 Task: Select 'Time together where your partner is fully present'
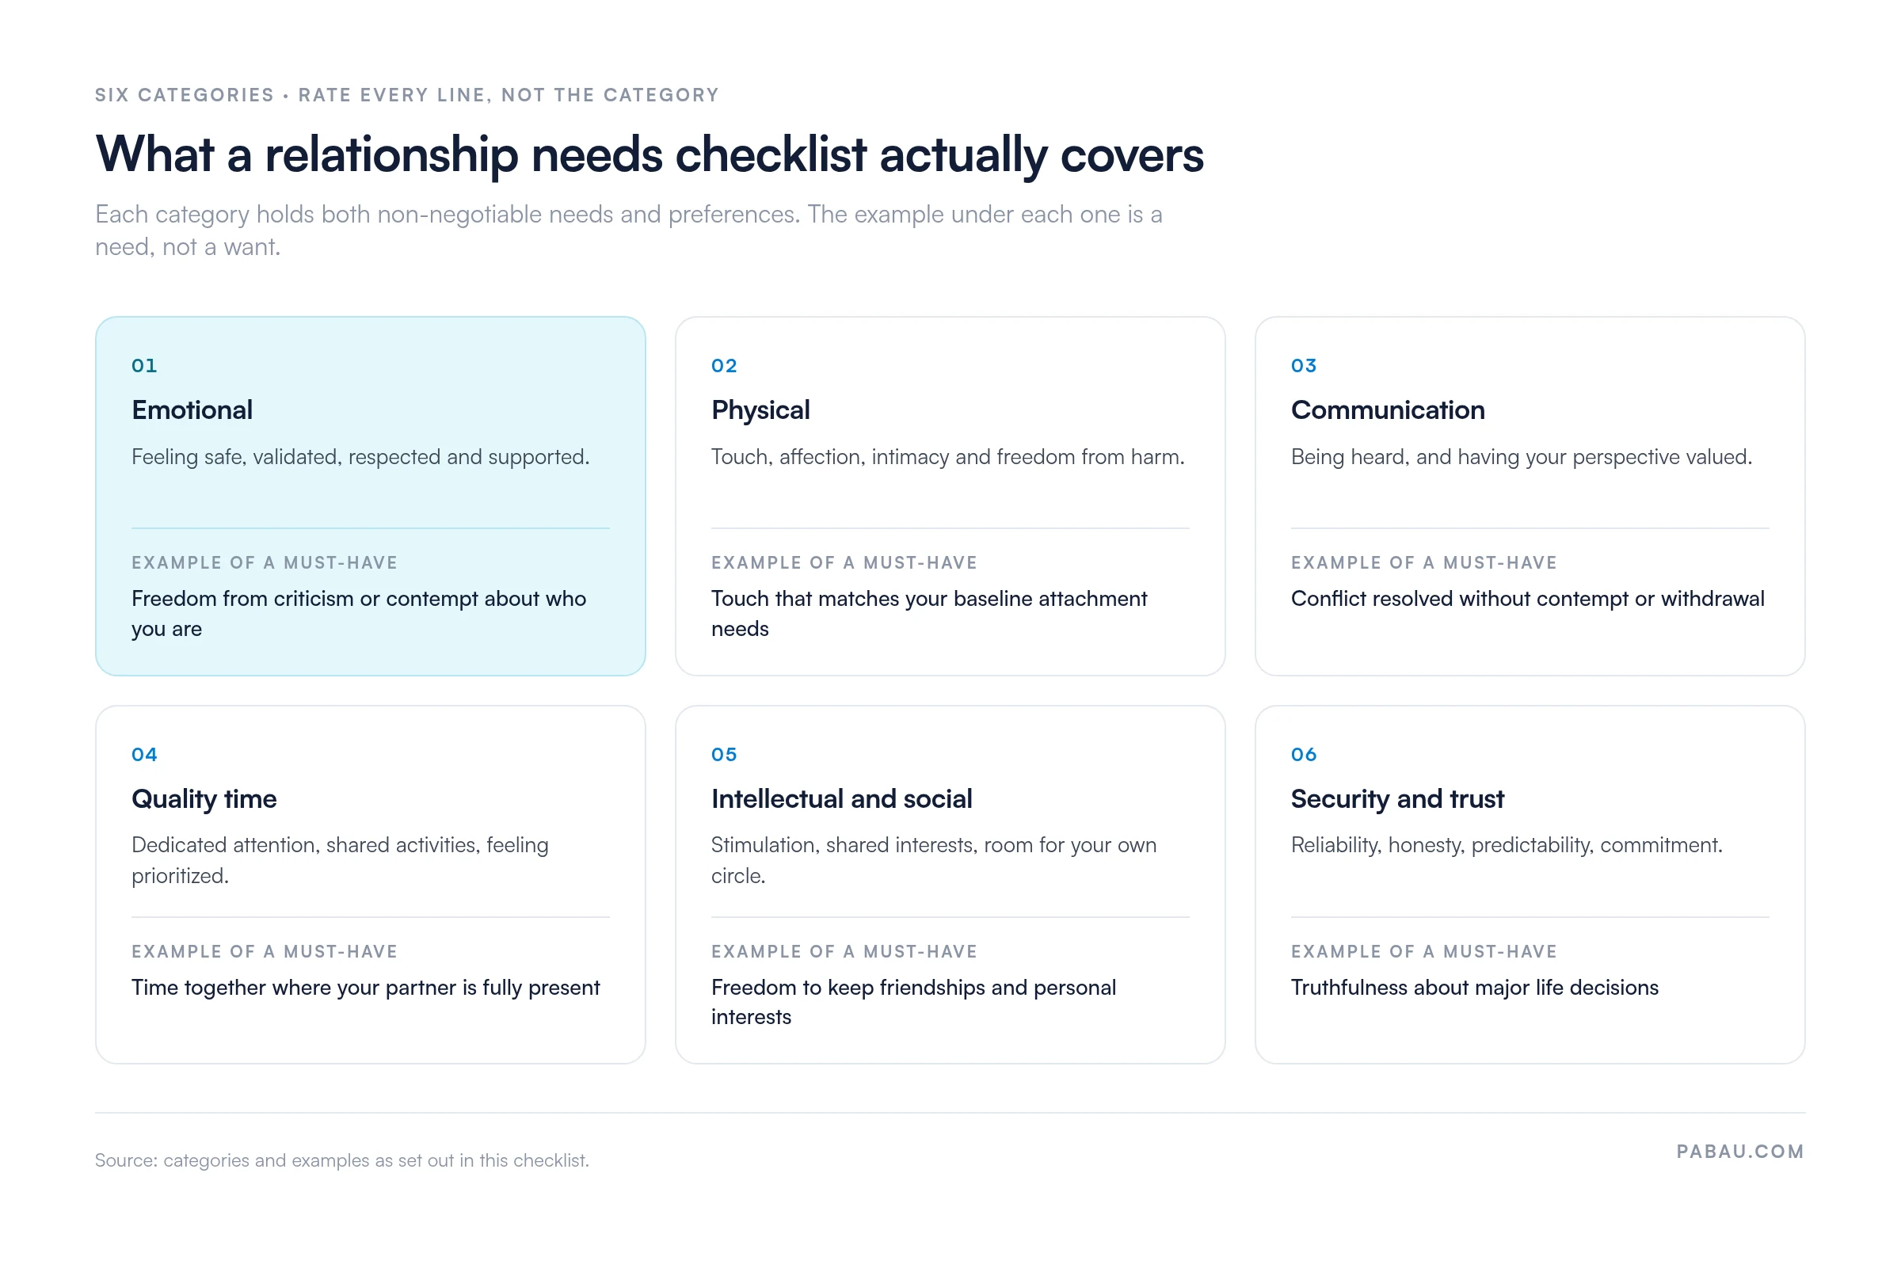[x=365, y=987]
